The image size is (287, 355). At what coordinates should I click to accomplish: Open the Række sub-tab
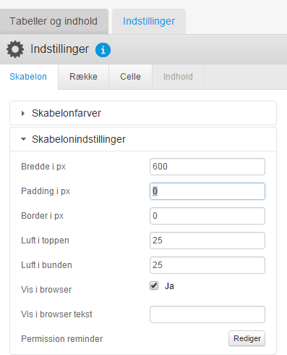83,77
